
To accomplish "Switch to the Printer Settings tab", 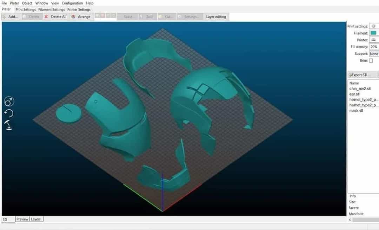I will coord(79,10).
